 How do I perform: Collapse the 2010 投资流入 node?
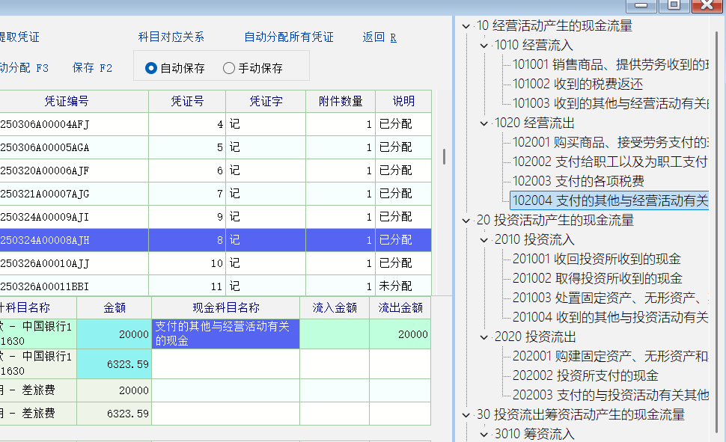click(x=484, y=240)
